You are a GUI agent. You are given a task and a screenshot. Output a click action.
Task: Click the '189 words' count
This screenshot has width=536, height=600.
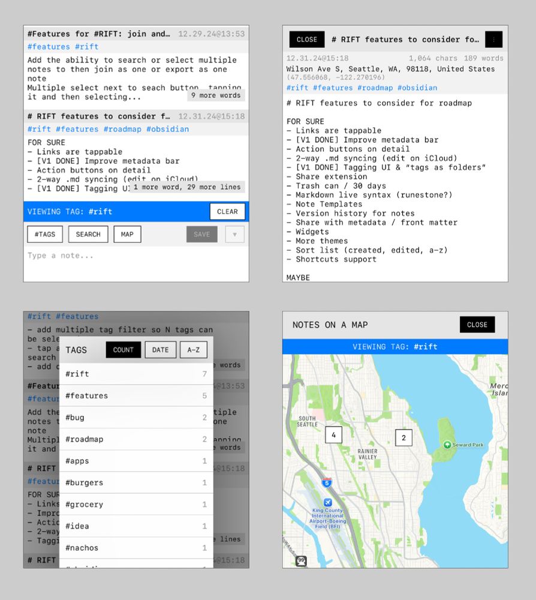click(x=484, y=58)
